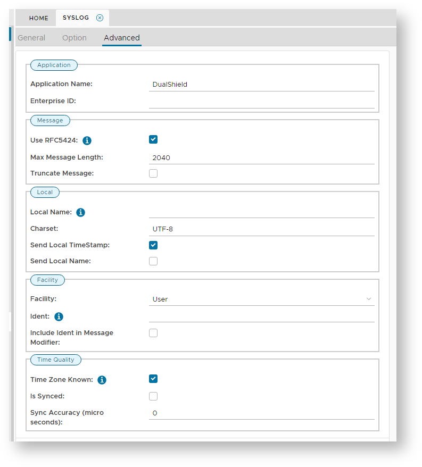
Task: Open the Facility dropdown
Action: click(262, 299)
